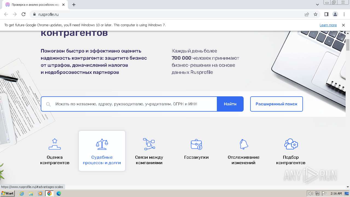This screenshot has height=197, width=350.
Task: View site information lock icon
Action: pos(34,15)
